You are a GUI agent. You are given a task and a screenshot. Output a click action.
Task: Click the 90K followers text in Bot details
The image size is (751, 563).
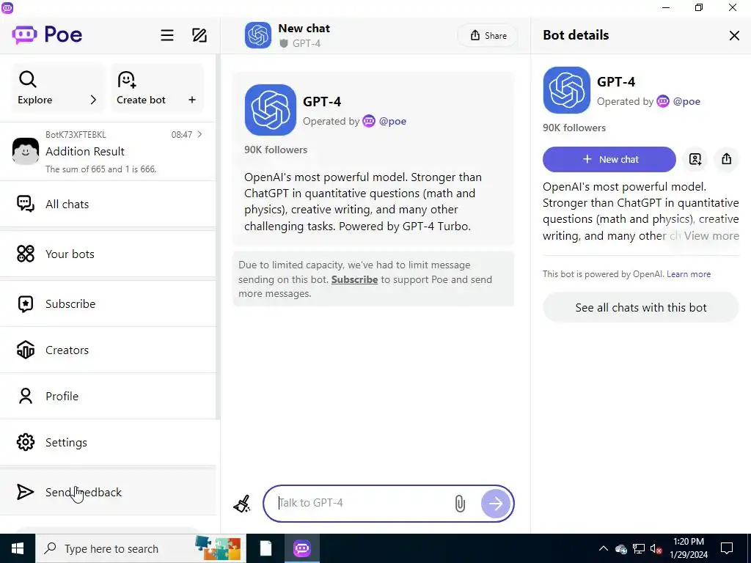pyautogui.click(x=574, y=128)
